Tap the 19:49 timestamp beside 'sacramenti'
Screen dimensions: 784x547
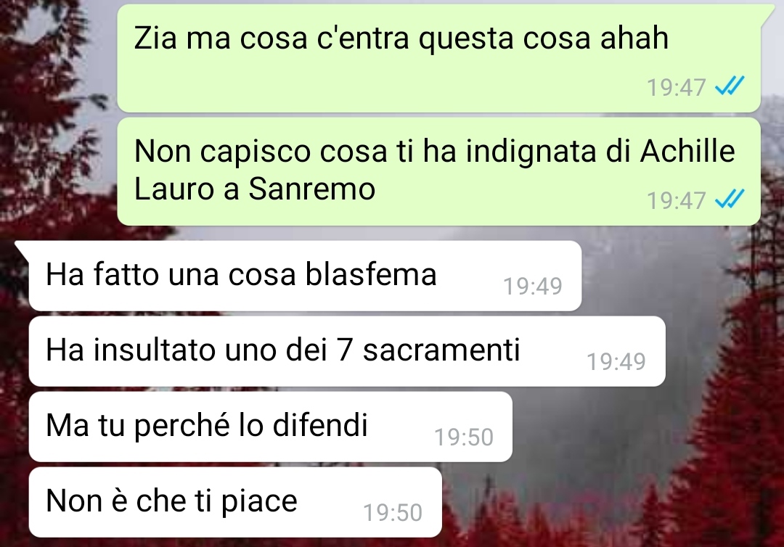coord(616,362)
